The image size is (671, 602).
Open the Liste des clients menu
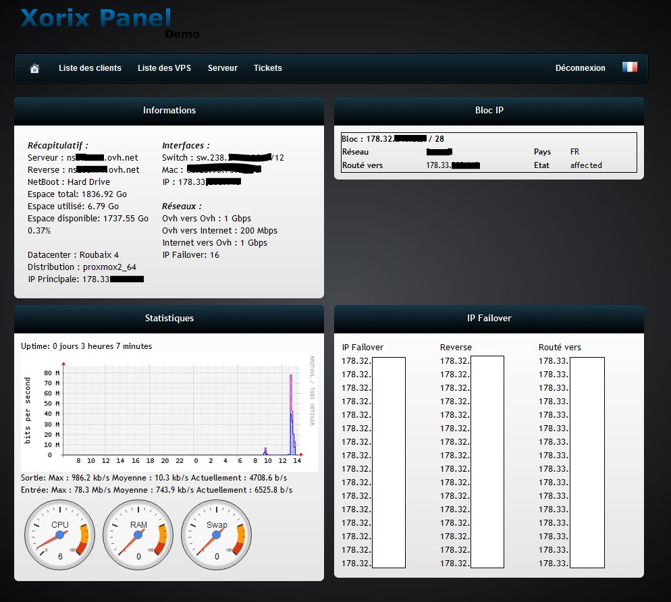coord(90,68)
